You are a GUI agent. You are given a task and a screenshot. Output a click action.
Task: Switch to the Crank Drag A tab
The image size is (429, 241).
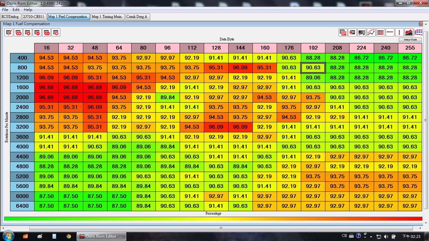[x=137, y=17]
